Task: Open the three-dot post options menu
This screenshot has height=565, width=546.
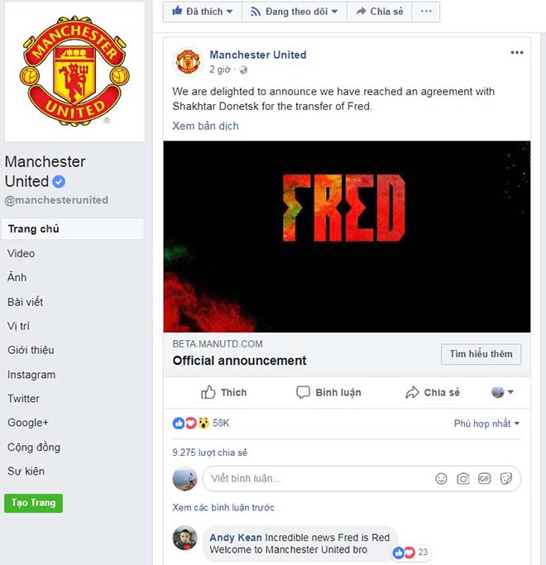Action: point(517,53)
